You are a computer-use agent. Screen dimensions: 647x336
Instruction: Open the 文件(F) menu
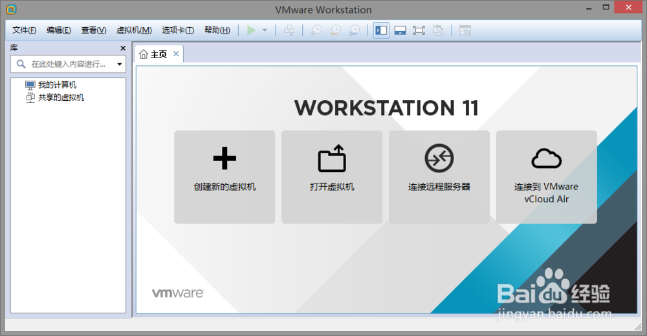tap(25, 30)
